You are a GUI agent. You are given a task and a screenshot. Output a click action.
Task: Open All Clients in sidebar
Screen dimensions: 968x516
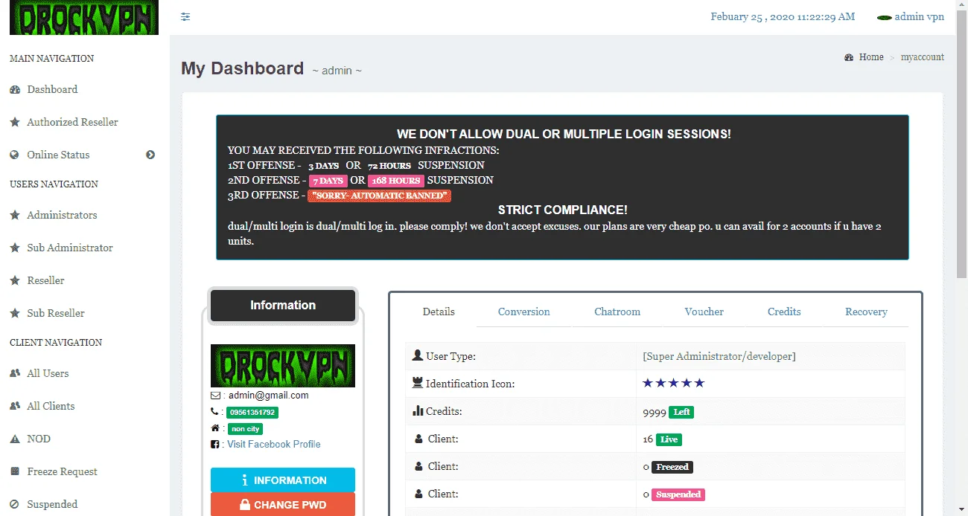51,406
